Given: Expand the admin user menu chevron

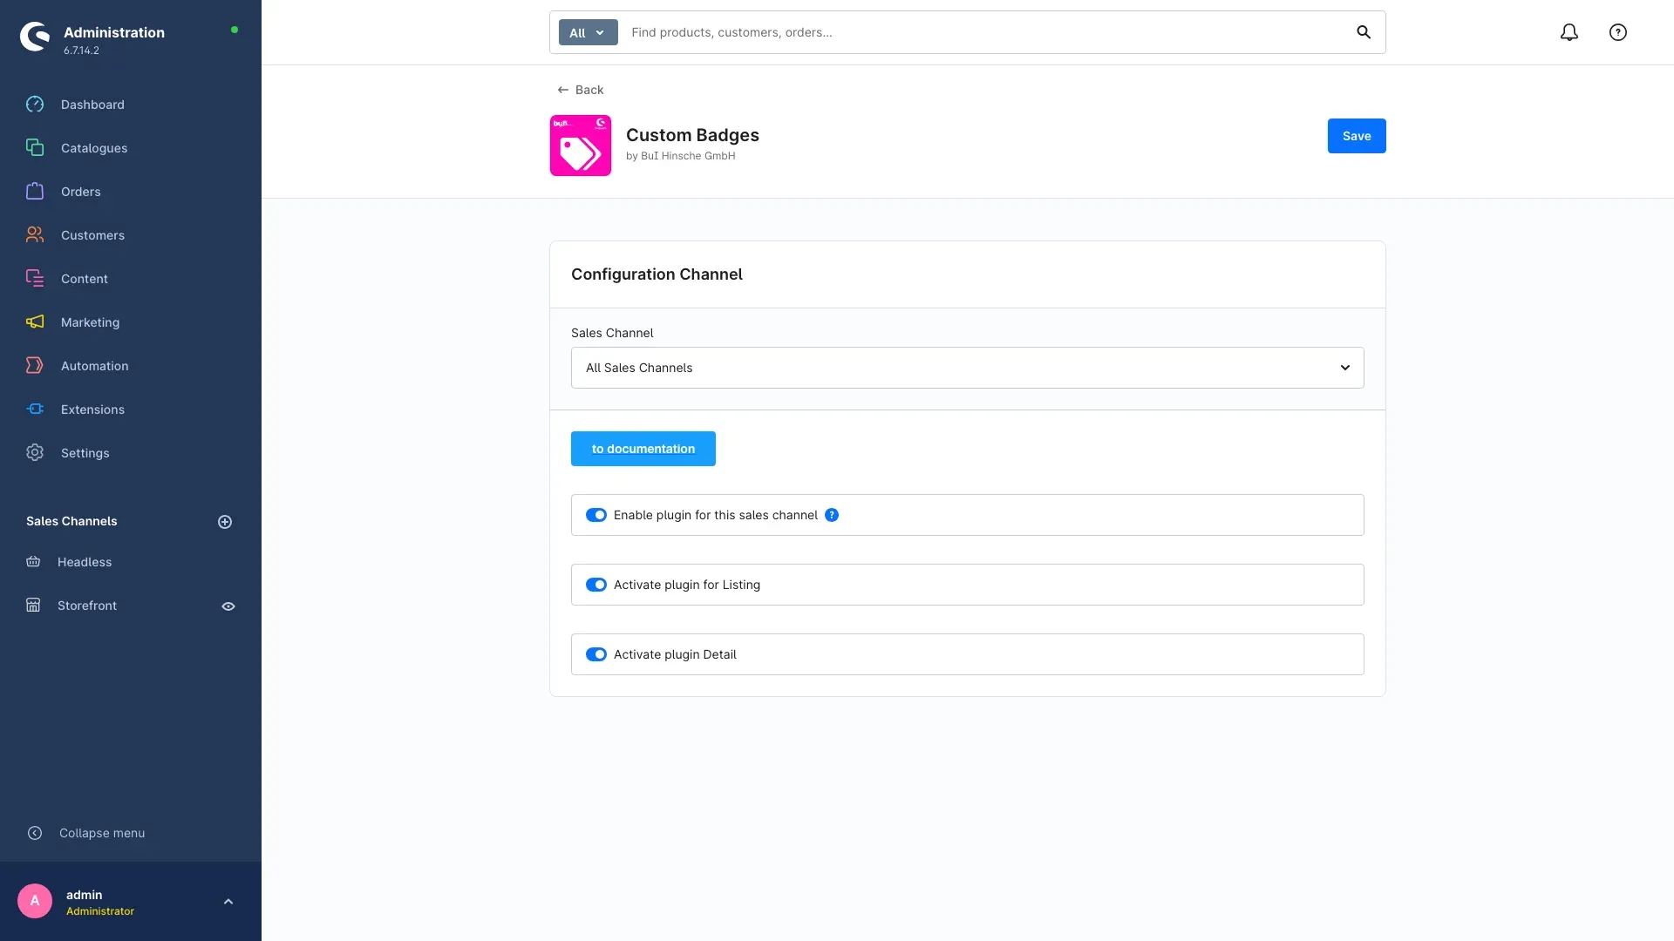Looking at the screenshot, I should (x=228, y=902).
